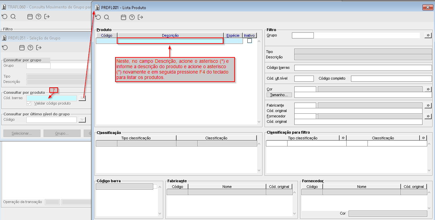Click refresh icon in Lista Produto toolbar
This screenshot has height=220, width=435.
click(98, 17)
